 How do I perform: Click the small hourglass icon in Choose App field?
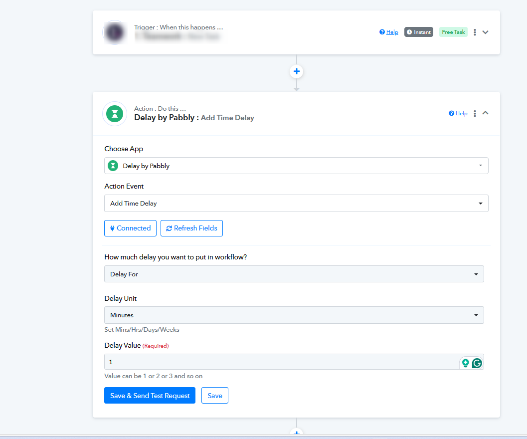point(113,166)
